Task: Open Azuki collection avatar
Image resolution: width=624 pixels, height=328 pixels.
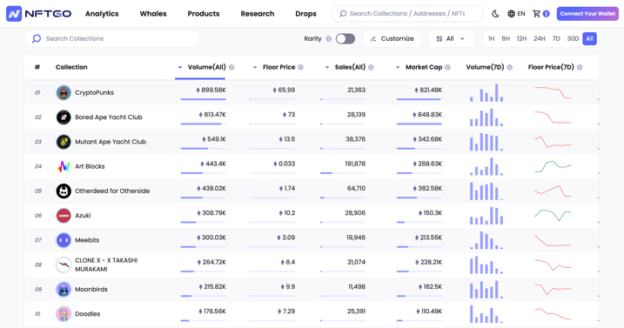Action: tap(64, 216)
